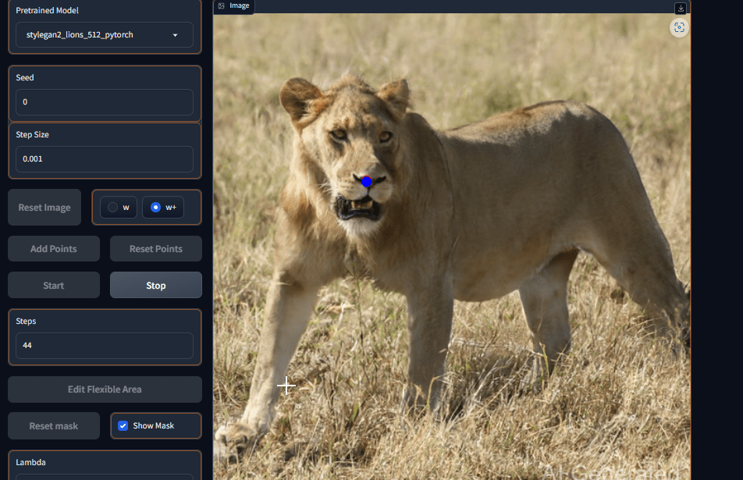The height and width of the screenshot is (480, 743).
Task: Toggle the Show Mask checkbox
Action: [x=123, y=425]
